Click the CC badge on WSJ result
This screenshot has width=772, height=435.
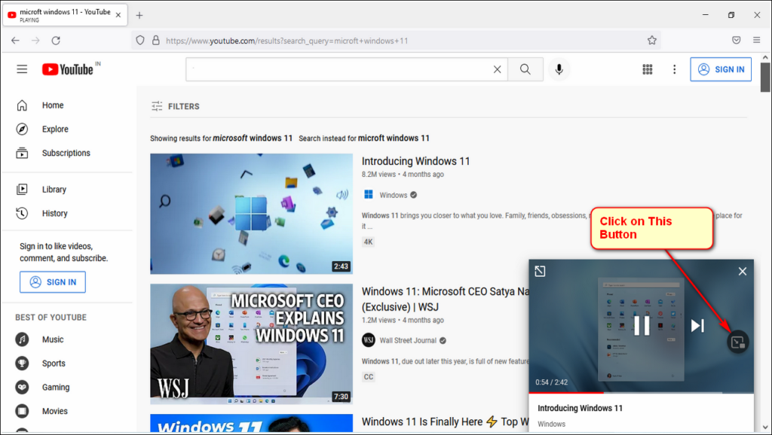point(368,377)
